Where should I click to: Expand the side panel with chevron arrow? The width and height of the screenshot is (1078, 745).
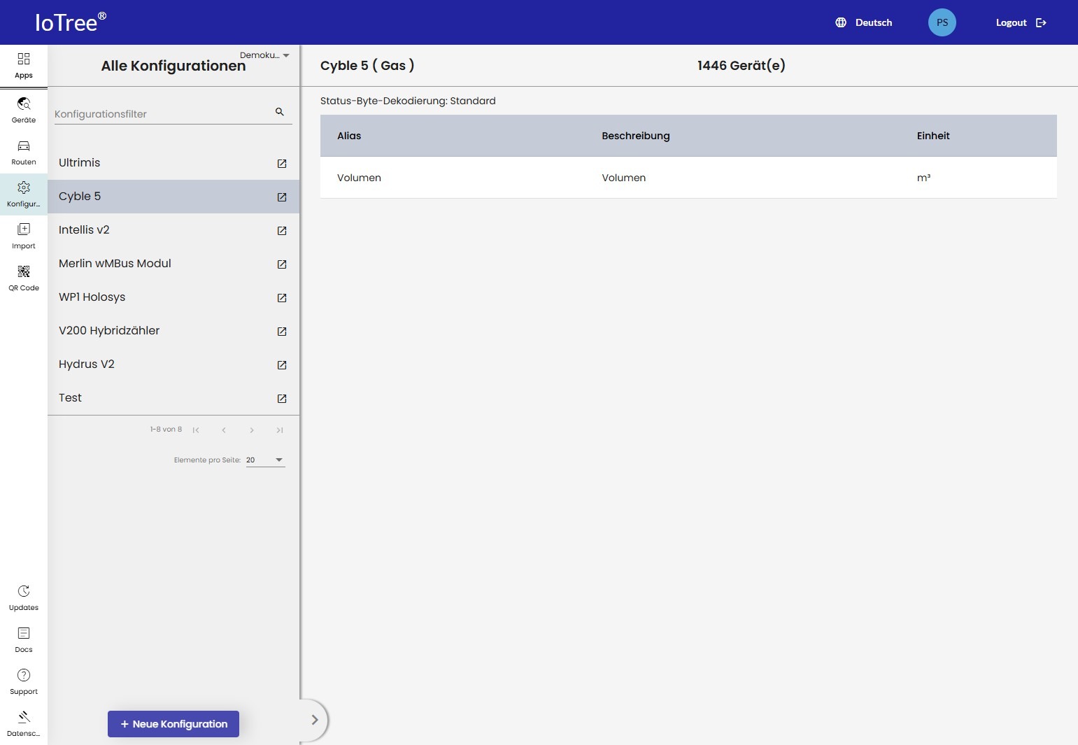[314, 720]
